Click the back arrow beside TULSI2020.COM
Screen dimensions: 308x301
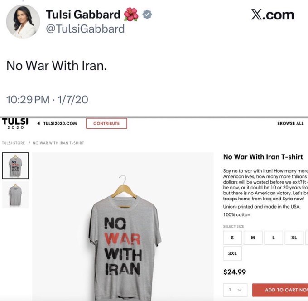(38, 123)
